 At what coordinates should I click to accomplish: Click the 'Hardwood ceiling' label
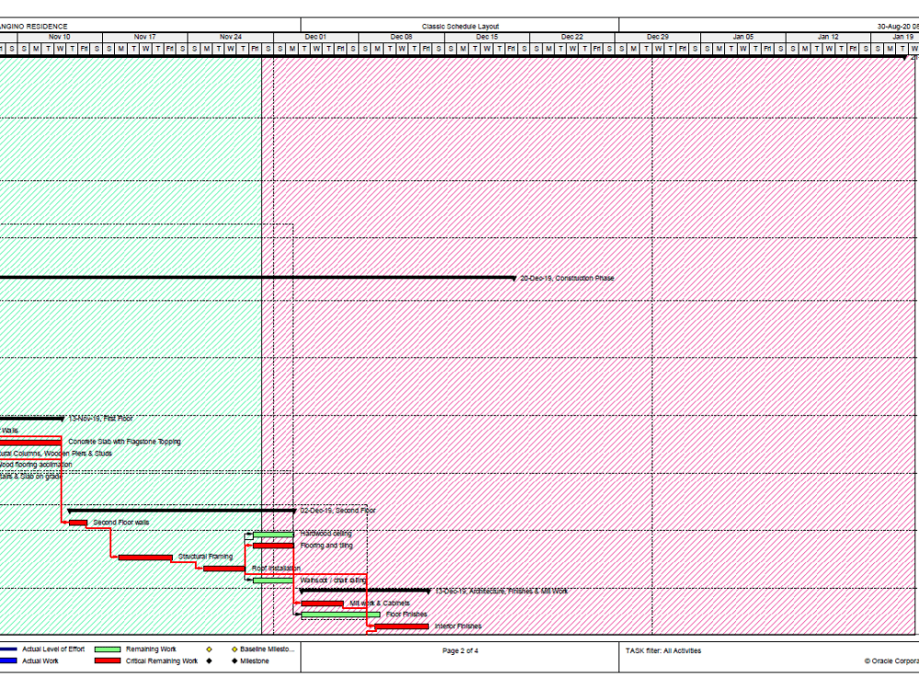(x=326, y=534)
